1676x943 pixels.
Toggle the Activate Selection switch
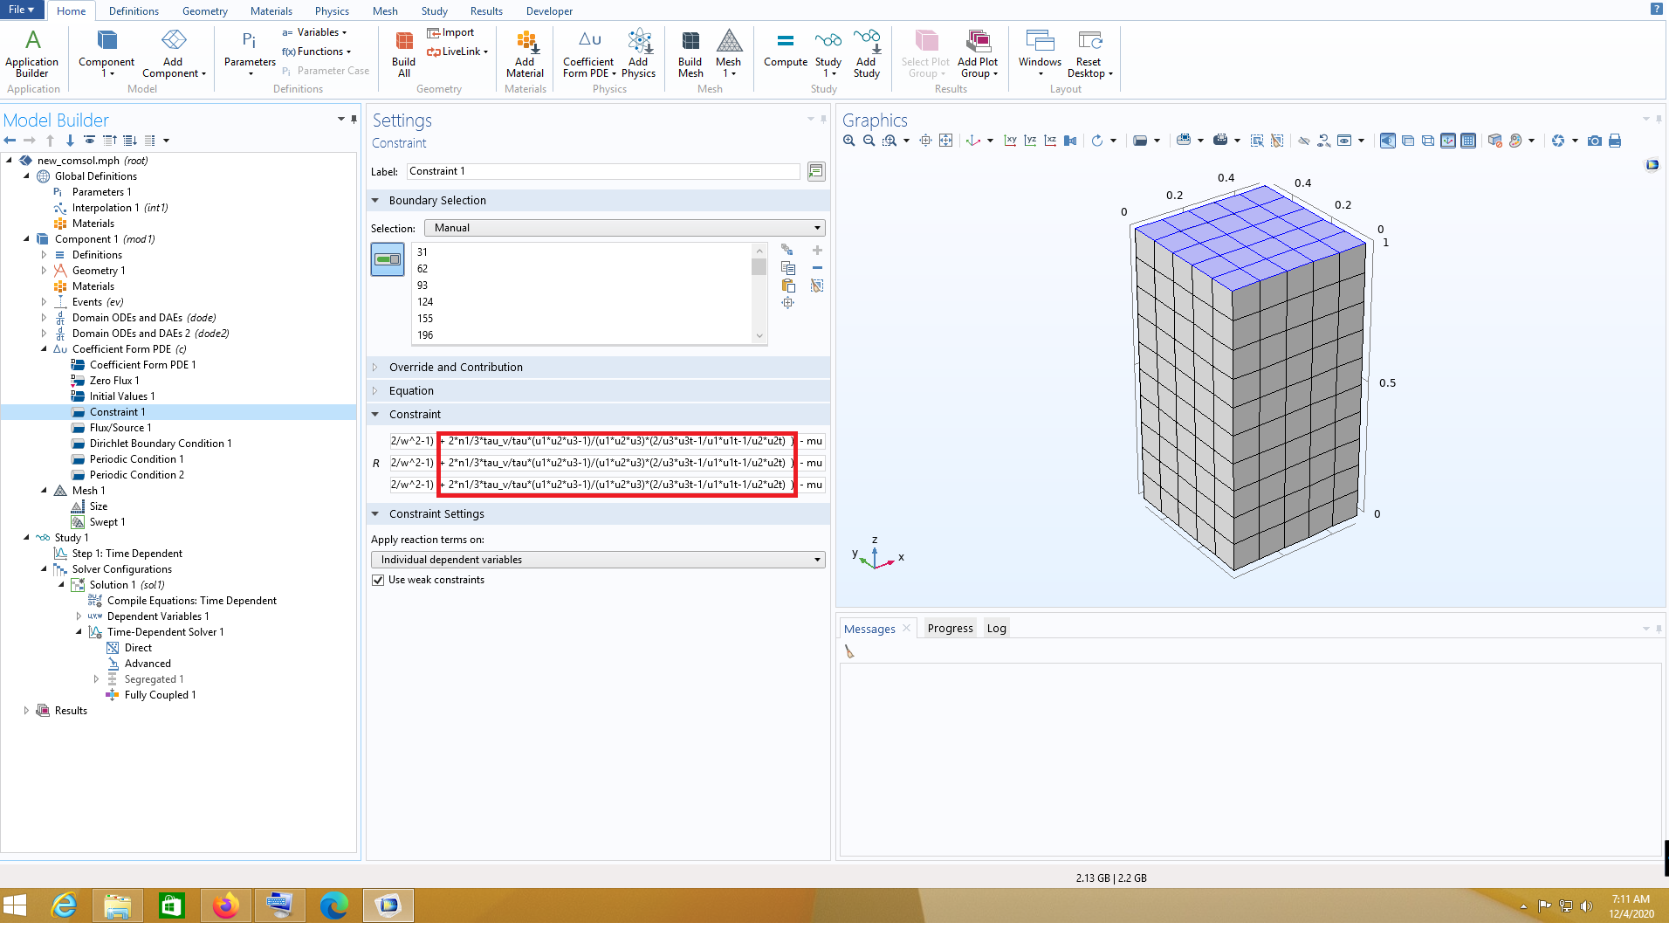[388, 259]
